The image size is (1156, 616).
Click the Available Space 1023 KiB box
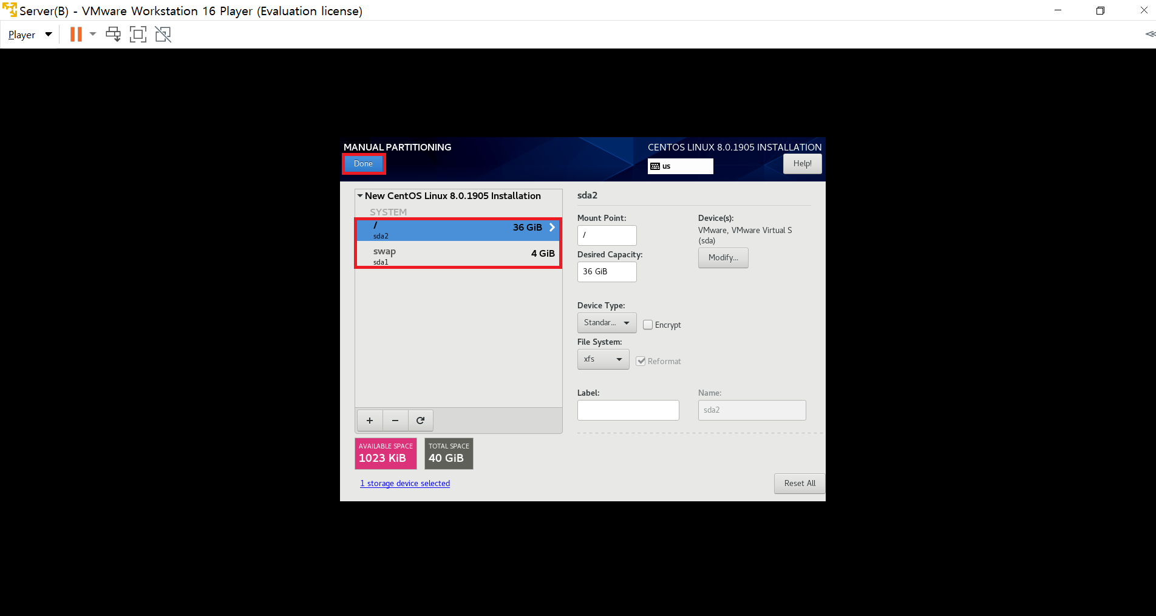[386, 453]
